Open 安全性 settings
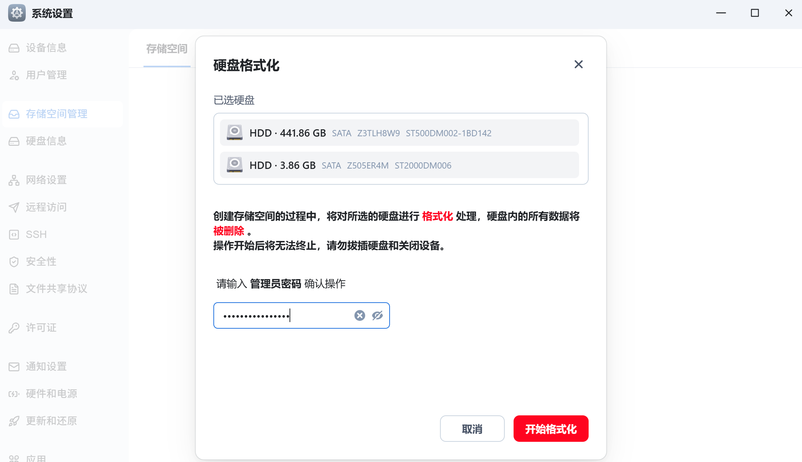This screenshot has height=462, width=802. pos(40,261)
